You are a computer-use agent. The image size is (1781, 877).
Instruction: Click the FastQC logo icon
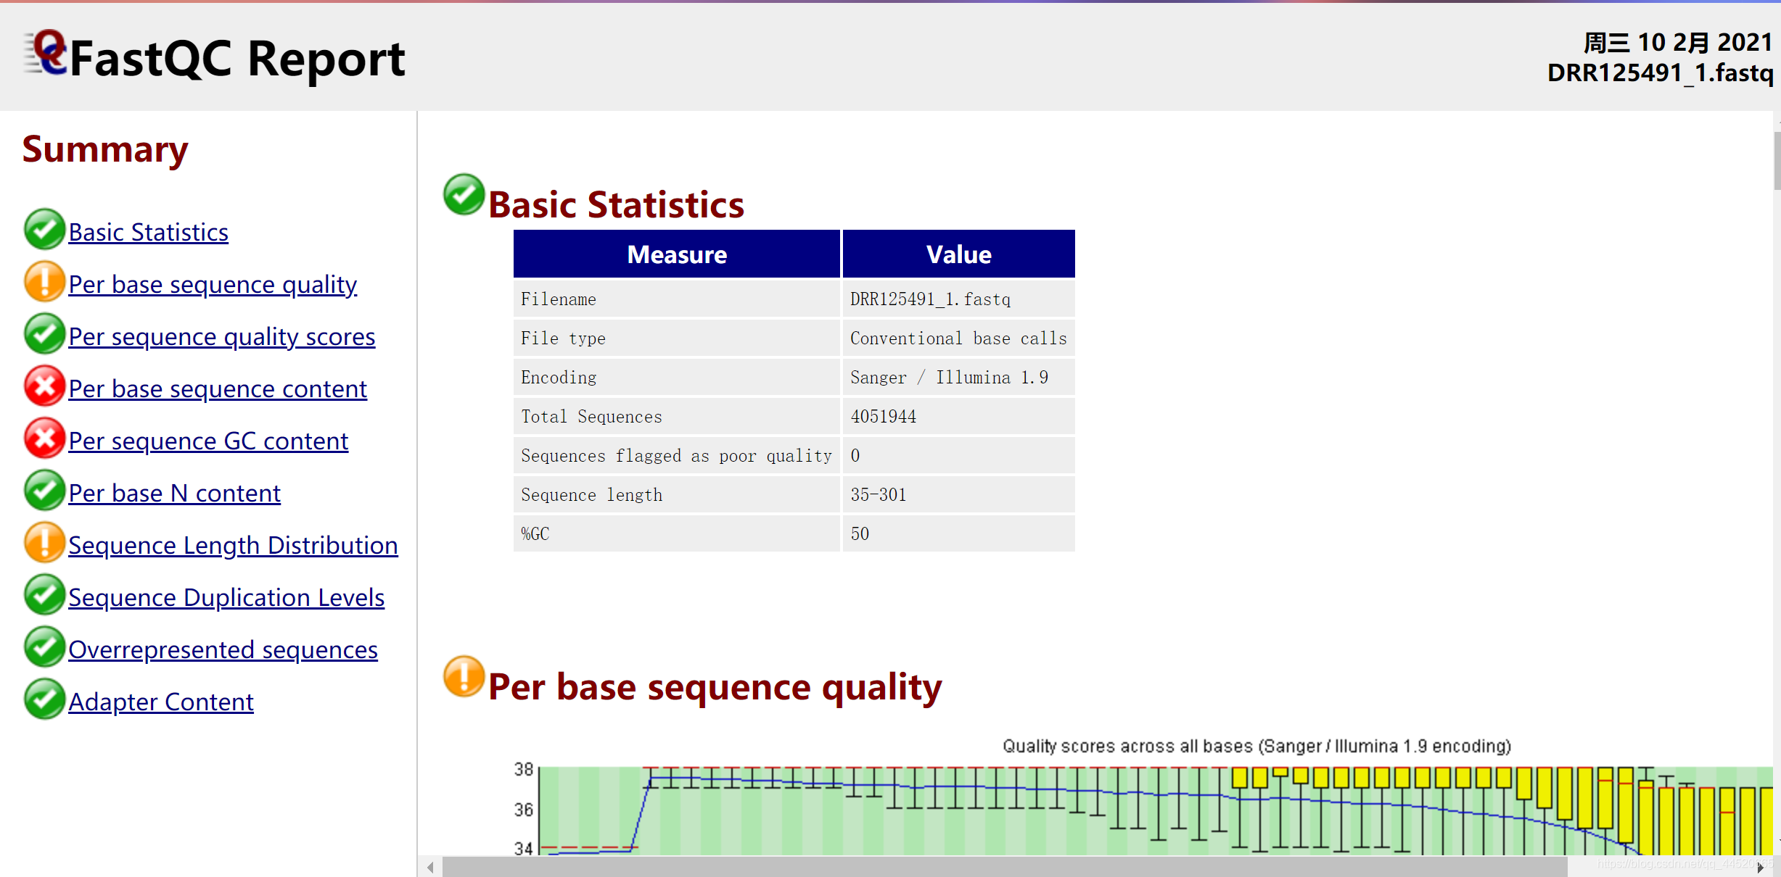pyautogui.click(x=46, y=54)
